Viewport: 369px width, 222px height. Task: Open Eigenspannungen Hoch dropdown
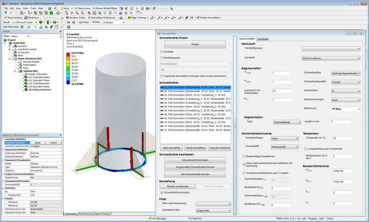click(345, 100)
